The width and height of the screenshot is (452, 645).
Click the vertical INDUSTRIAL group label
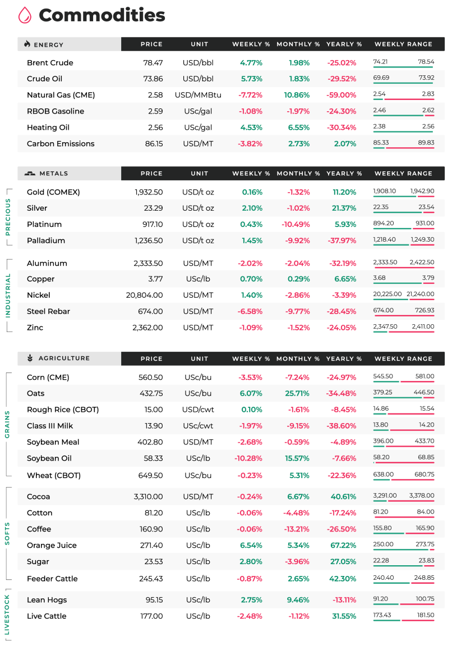coord(7,296)
